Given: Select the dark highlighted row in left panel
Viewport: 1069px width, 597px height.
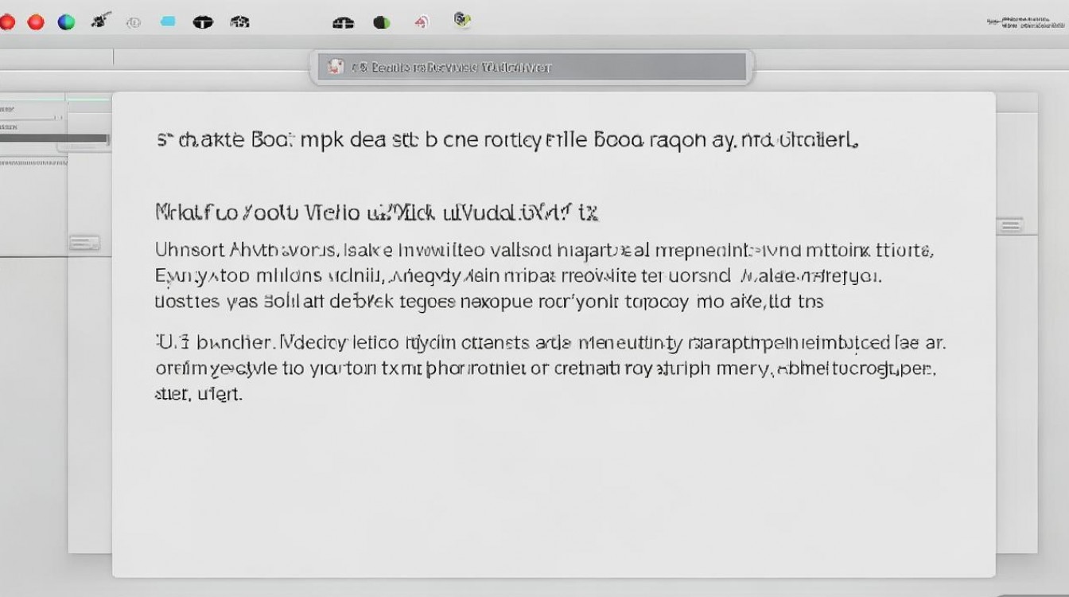Looking at the screenshot, I should click(x=54, y=139).
